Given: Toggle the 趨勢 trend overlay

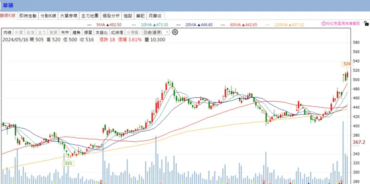Looking at the screenshot, I should (76, 32).
